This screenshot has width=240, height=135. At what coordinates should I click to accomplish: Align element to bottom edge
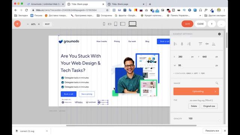(213, 44)
